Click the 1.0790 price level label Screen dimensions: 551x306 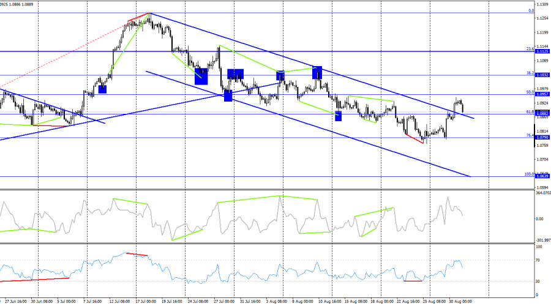pyautogui.click(x=542, y=137)
